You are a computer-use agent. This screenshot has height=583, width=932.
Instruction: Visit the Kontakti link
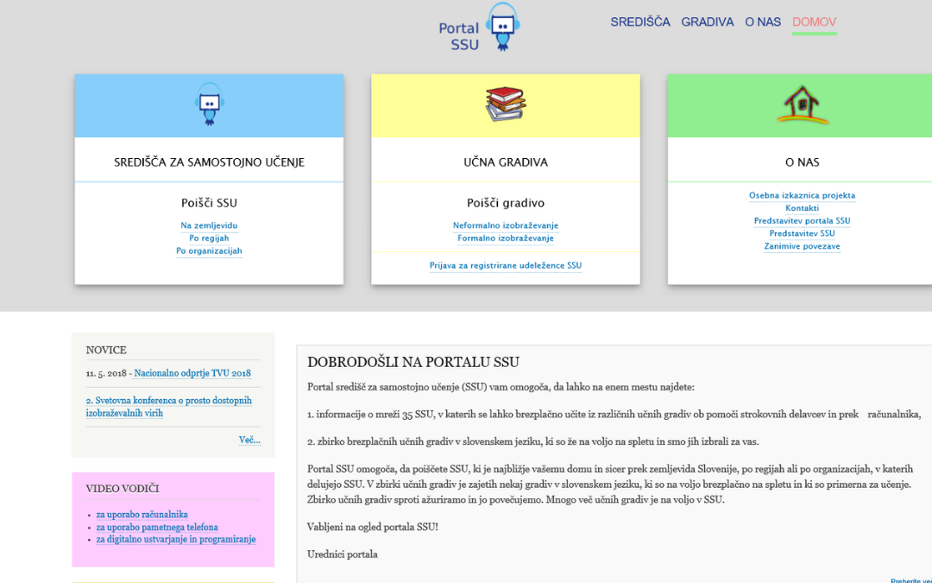tap(802, 208)
